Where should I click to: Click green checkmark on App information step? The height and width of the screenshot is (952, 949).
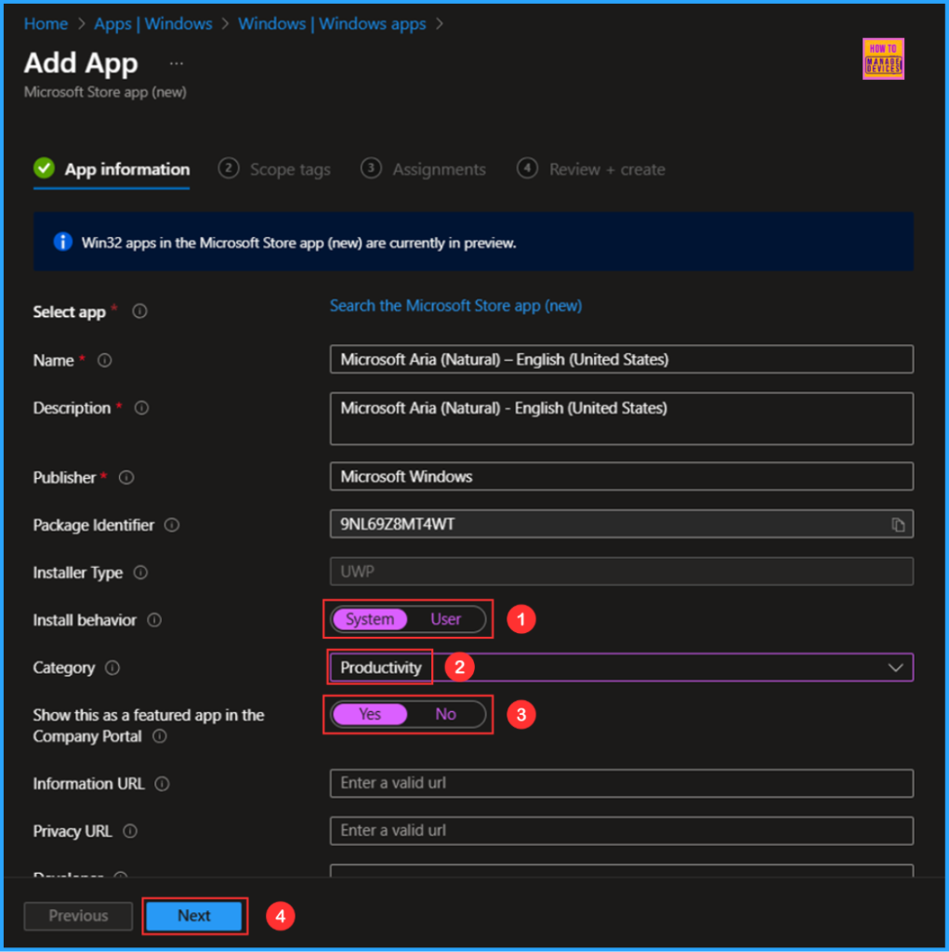(45, 168)
